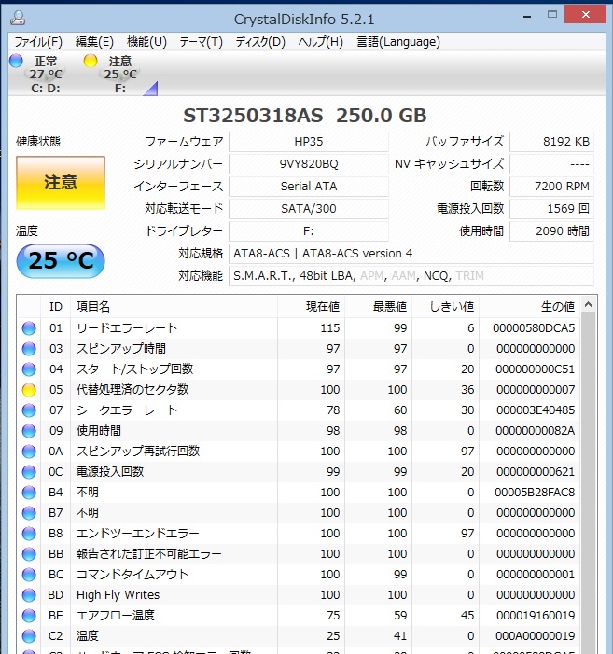Click the vertical scrollbar track of the SMART list

(589, 483)
